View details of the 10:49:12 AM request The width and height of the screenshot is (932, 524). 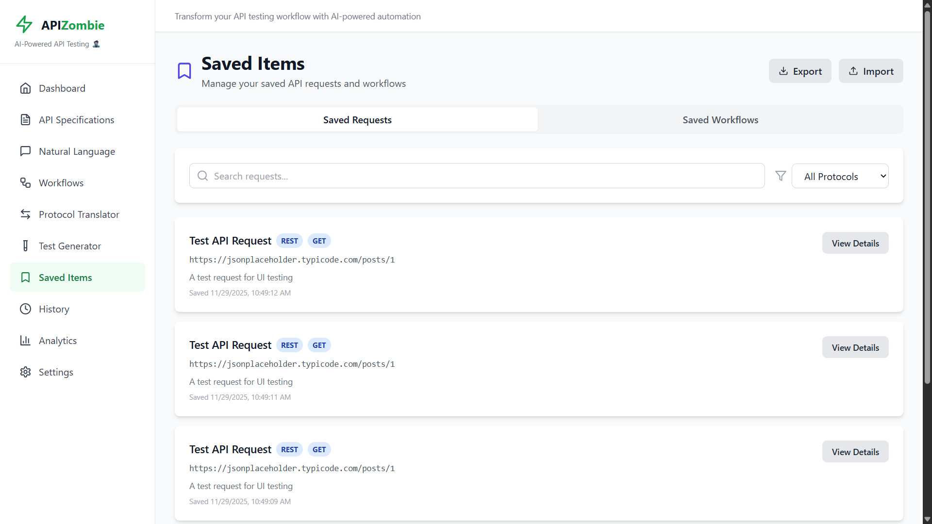(x=855, y=243)
